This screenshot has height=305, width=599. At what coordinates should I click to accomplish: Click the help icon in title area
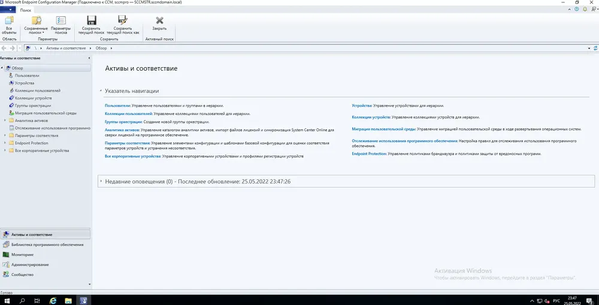click(577, 9)
